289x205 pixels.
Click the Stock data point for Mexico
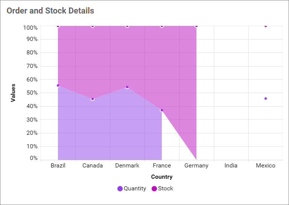click(266, 26)
